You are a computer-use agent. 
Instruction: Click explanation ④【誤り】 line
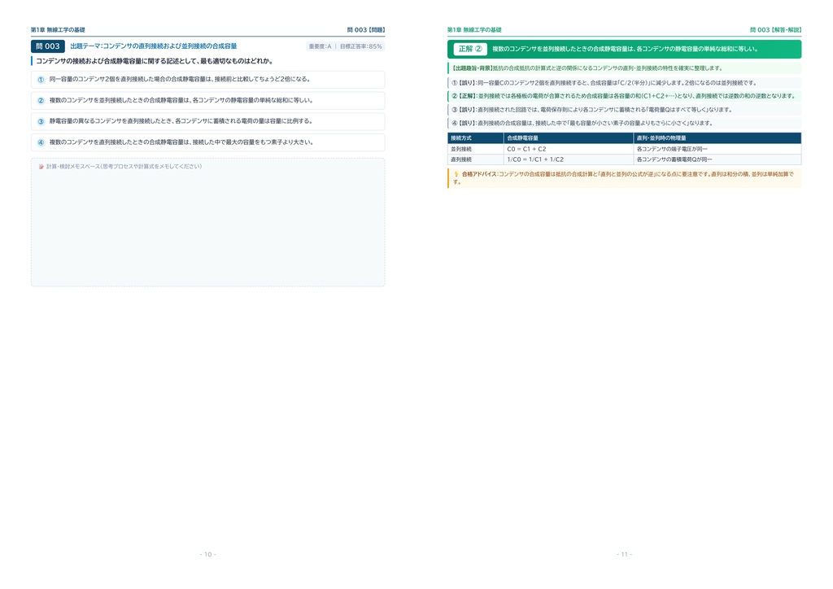[x=624, y=123]
